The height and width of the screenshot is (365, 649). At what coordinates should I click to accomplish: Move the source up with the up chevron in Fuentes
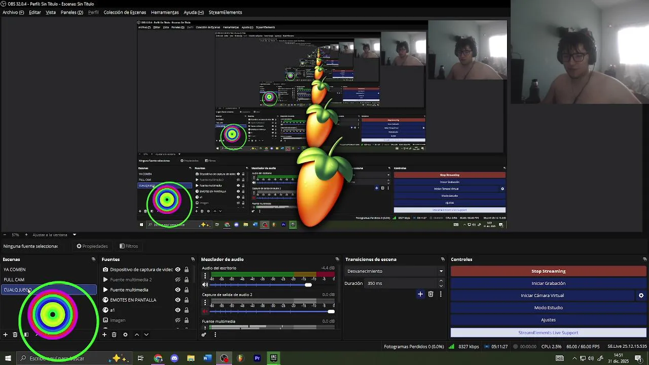pos(136,335)
